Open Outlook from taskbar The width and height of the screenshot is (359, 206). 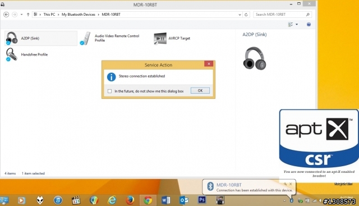coord(184,200)
